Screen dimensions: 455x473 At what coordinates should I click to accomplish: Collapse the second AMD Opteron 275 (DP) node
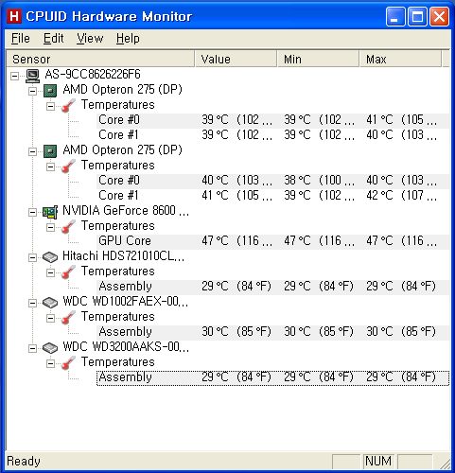tap(32, 151)
